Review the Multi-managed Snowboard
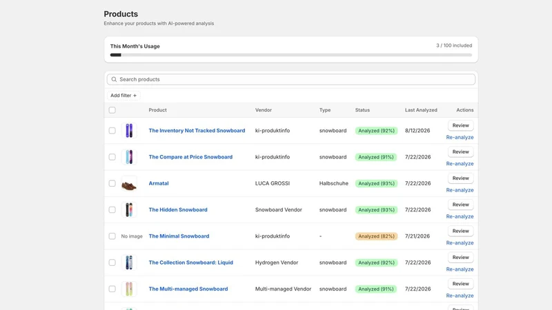Screen dimensions: 552x310 click(x=460, y=284)
